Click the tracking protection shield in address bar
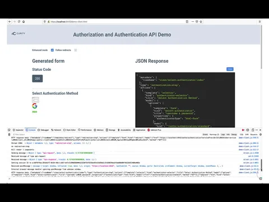Viewport: 269px width, 202px height. pyautogui.click(x=45, y=22)
